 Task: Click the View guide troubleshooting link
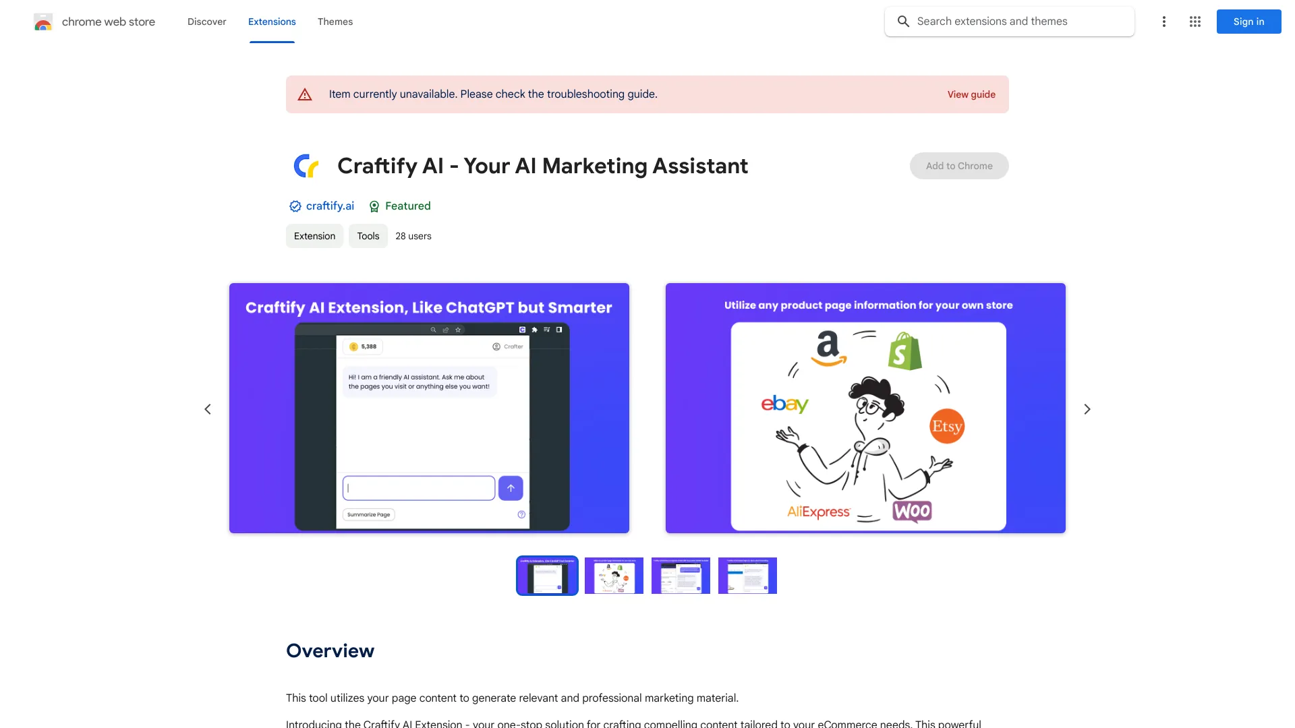pos(971,93)
